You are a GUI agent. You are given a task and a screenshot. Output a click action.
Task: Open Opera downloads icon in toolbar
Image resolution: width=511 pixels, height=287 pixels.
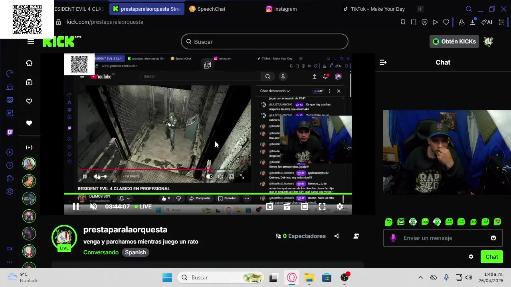click(x=472, y=22)
